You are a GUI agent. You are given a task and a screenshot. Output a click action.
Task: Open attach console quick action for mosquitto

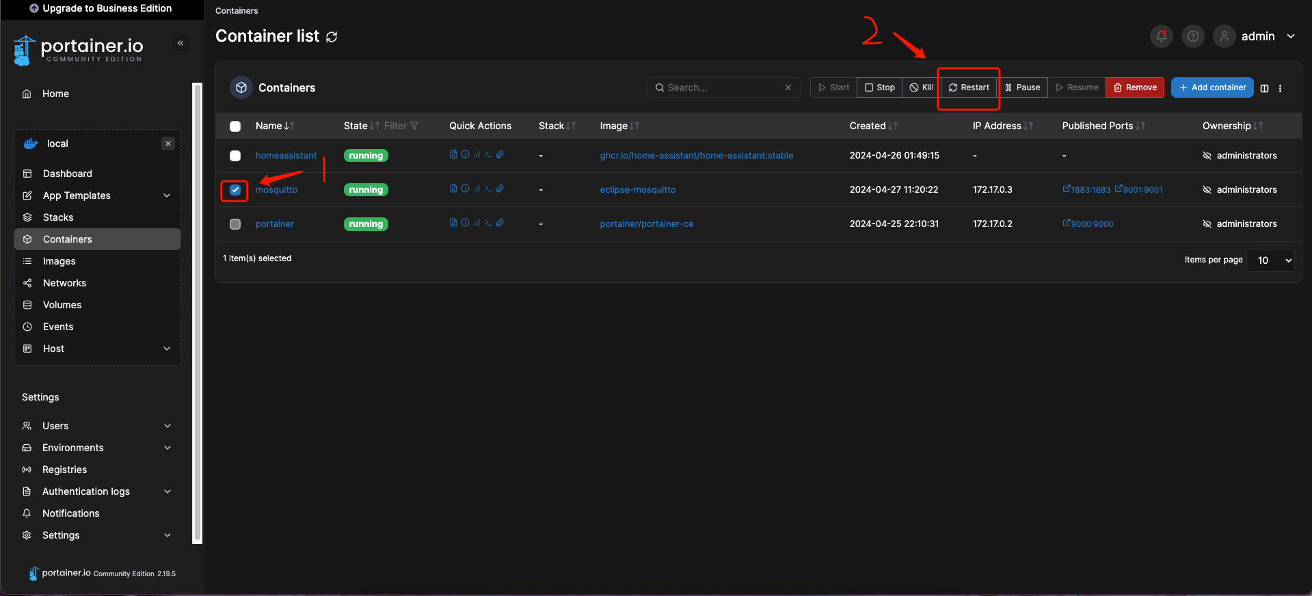point(500,189)
